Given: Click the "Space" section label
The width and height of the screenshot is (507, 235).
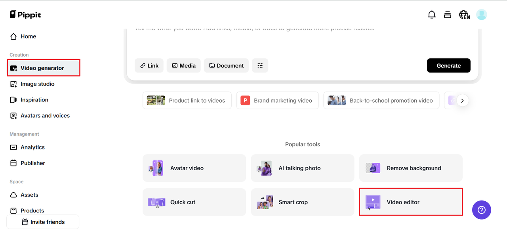Looking at the screenshot, I should coord(17,182).
